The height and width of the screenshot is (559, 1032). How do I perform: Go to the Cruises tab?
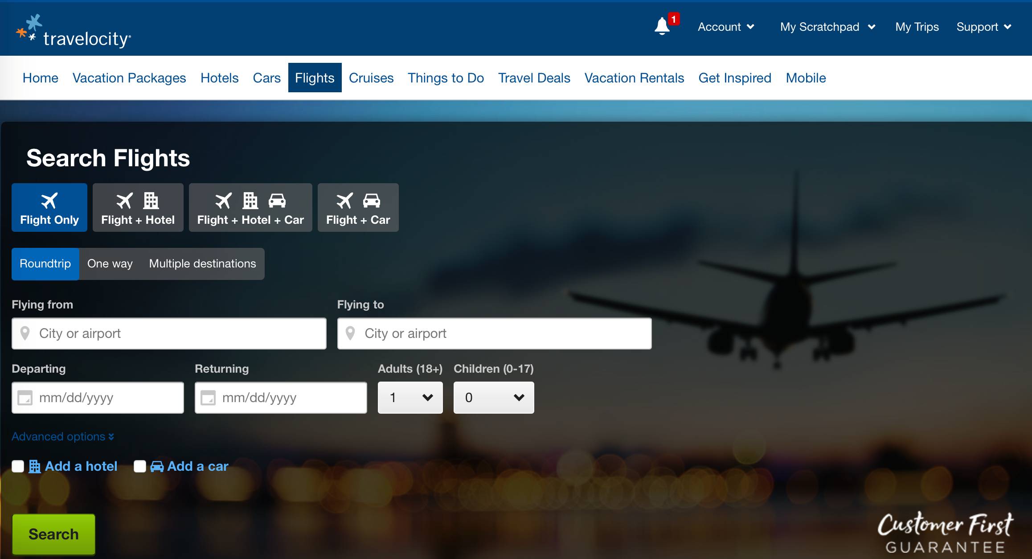[371, 78]
